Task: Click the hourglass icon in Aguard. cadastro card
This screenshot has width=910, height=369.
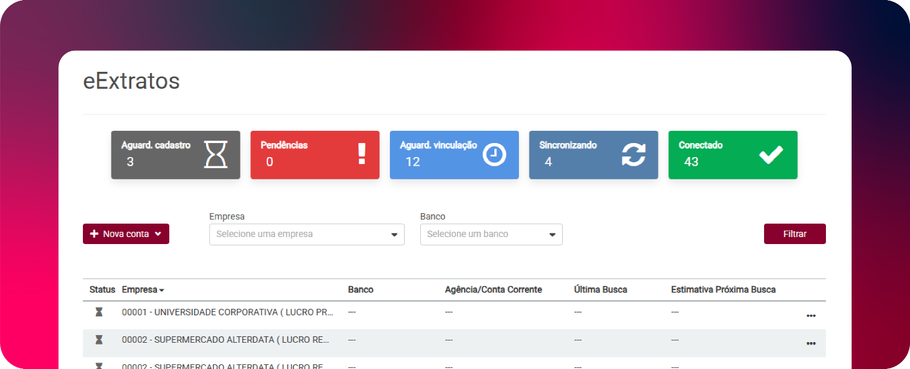Action: [x=215, y=155]
